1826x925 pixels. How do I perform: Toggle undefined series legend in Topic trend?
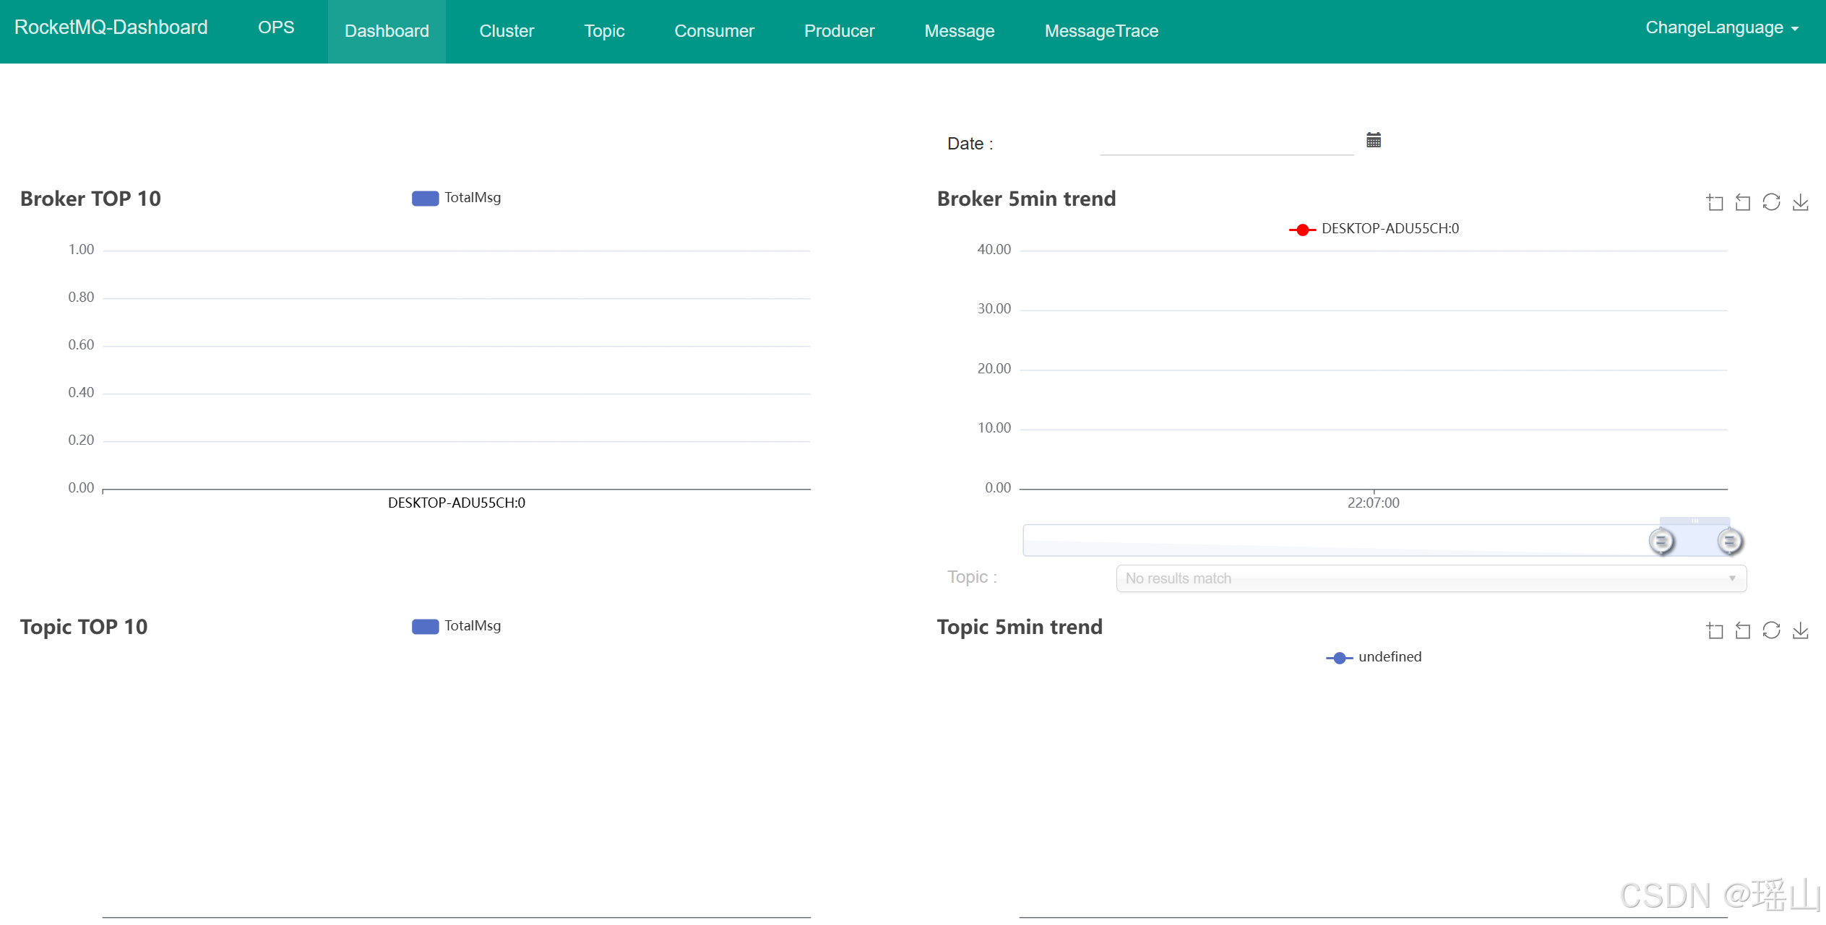(x=1374, y=657)
